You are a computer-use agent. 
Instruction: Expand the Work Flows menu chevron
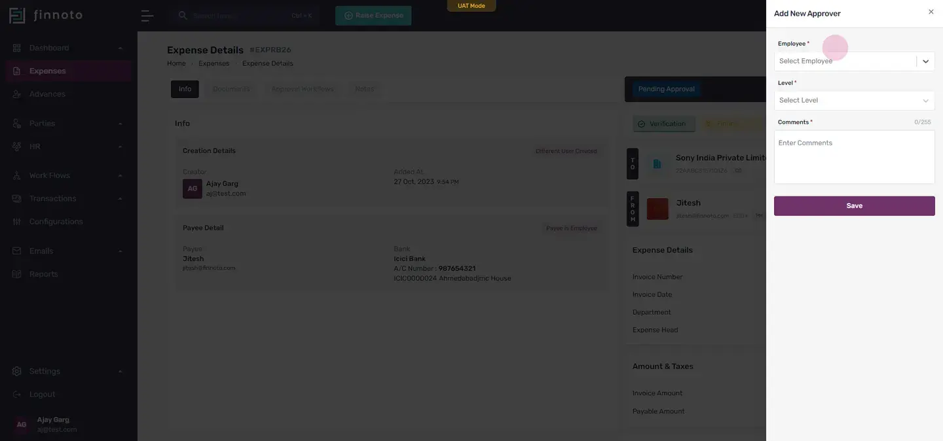(x=120, y=176)
